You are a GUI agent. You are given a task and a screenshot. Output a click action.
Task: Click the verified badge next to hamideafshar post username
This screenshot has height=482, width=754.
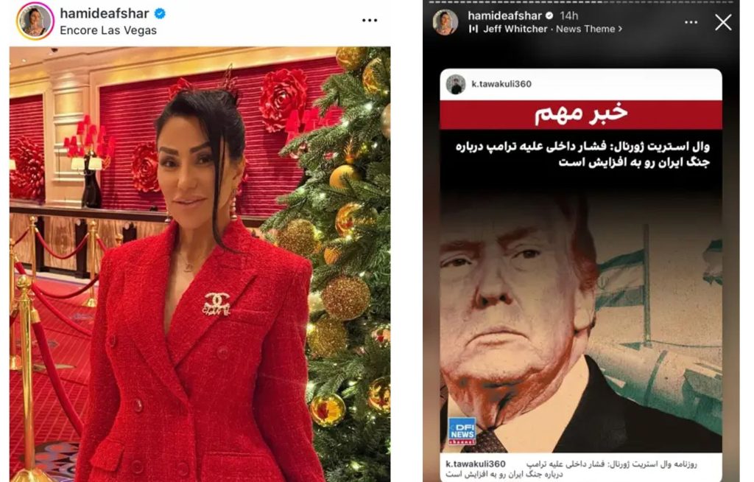(160, 13)
